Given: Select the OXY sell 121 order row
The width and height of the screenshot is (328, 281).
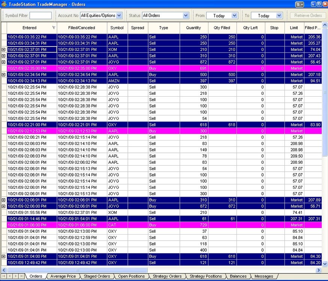Looking at the screenshot, I should point(164,263).
